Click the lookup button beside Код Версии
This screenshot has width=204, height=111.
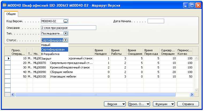point(66,21)
